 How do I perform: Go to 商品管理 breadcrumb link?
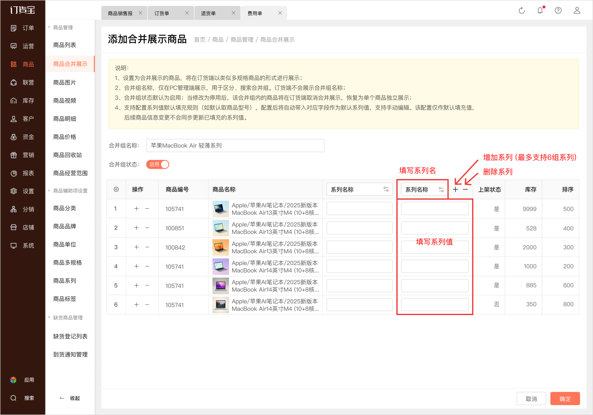242,40
